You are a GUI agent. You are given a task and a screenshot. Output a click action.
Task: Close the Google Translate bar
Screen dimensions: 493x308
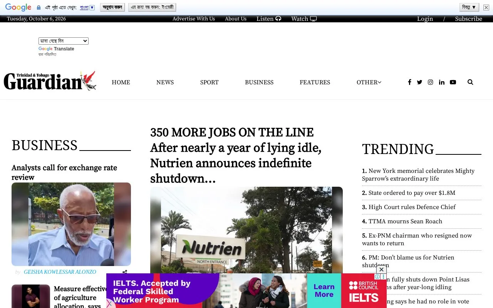(x=486, y=7)
